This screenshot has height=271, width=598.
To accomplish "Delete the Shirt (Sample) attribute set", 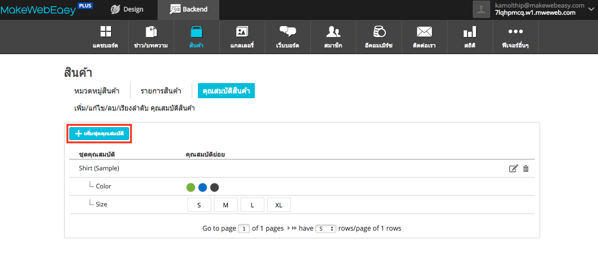I will [526, 168].
